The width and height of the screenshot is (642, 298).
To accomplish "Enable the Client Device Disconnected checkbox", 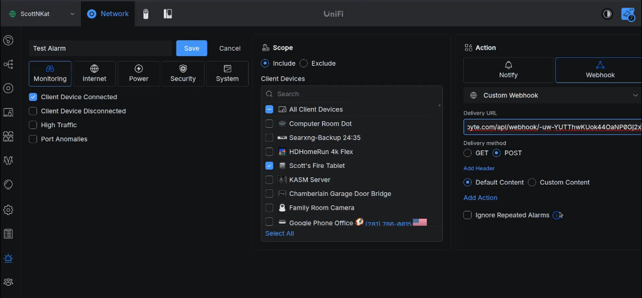I will (33, 111).
